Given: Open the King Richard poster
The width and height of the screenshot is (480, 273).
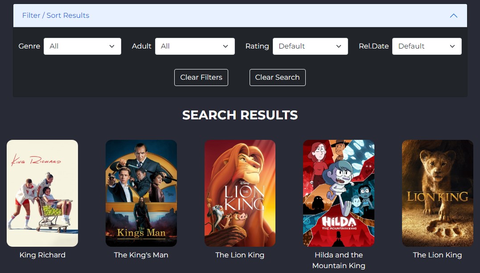Looking at the screenshot, I should tap(42, 193).
